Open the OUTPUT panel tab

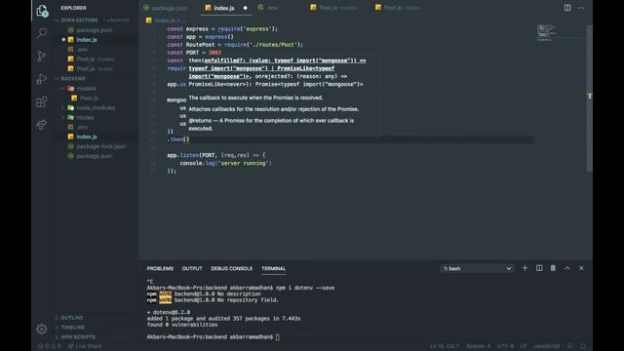[192, 269]
